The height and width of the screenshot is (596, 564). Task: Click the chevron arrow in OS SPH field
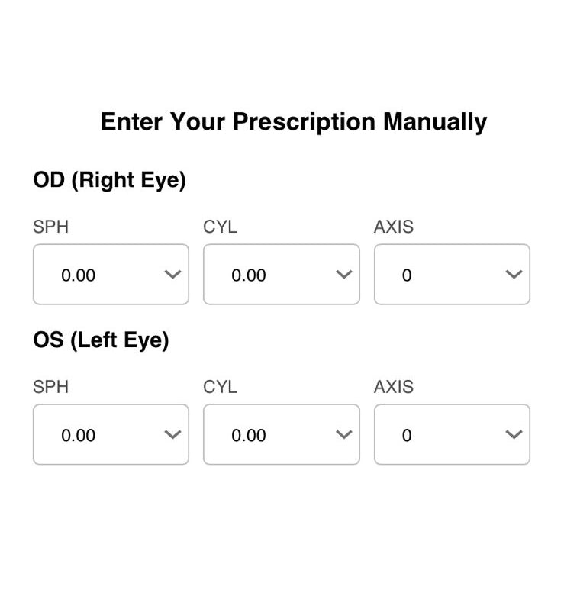(172, 435)
